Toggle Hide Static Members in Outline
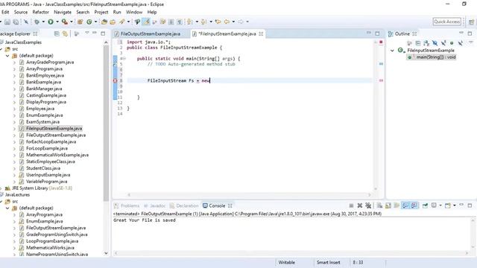Screen dimensions: 477x268 [443, 43]
